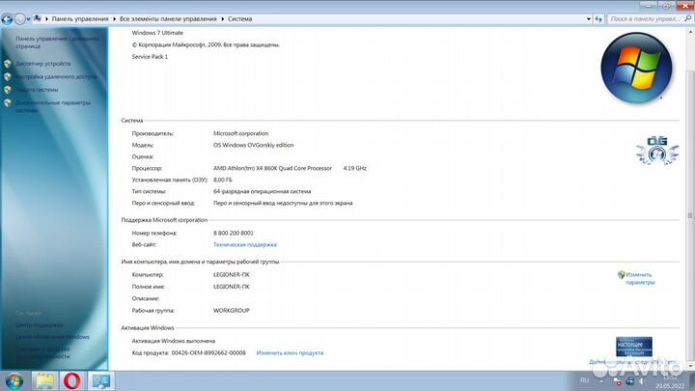The height and width of the screenshot is (391, 695).
Task: Focus the Поиск в панели управления field
Action: pyautogui.click(x=645, y=19)
